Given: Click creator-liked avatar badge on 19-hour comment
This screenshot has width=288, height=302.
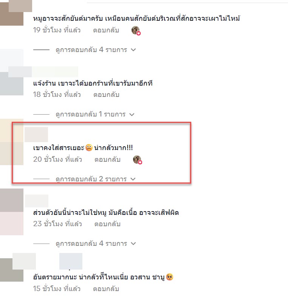Looking at the screenshot, I should 136,31.
